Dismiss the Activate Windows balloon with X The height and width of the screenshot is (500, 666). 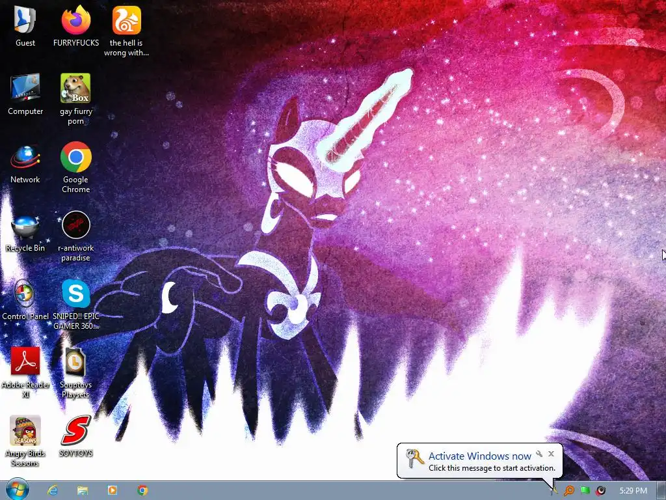click(551, 454)
